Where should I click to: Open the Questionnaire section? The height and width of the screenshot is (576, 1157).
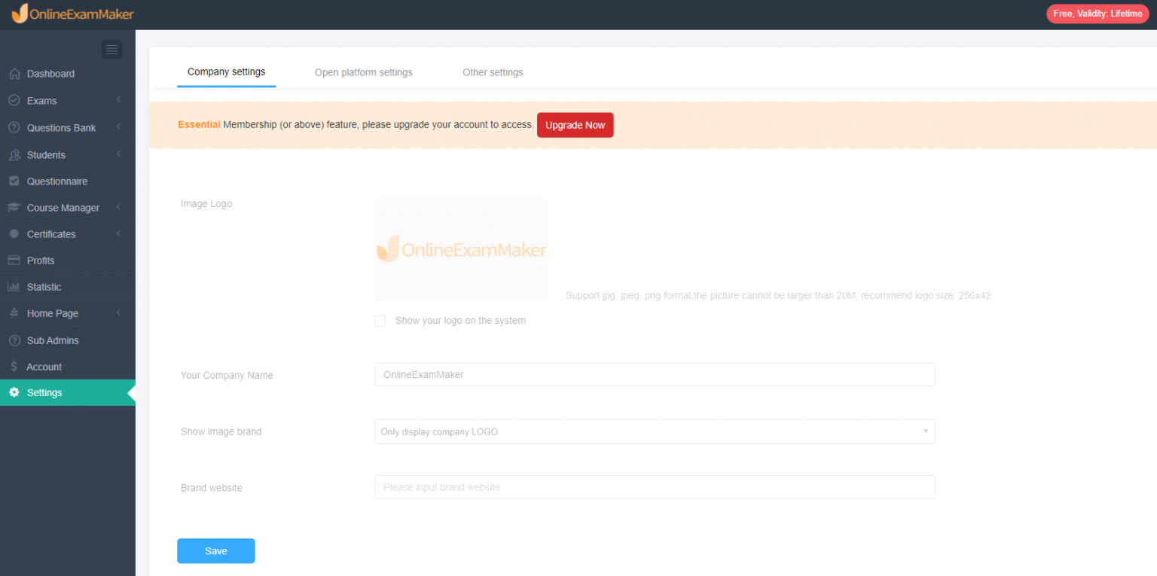coord(58,181)
